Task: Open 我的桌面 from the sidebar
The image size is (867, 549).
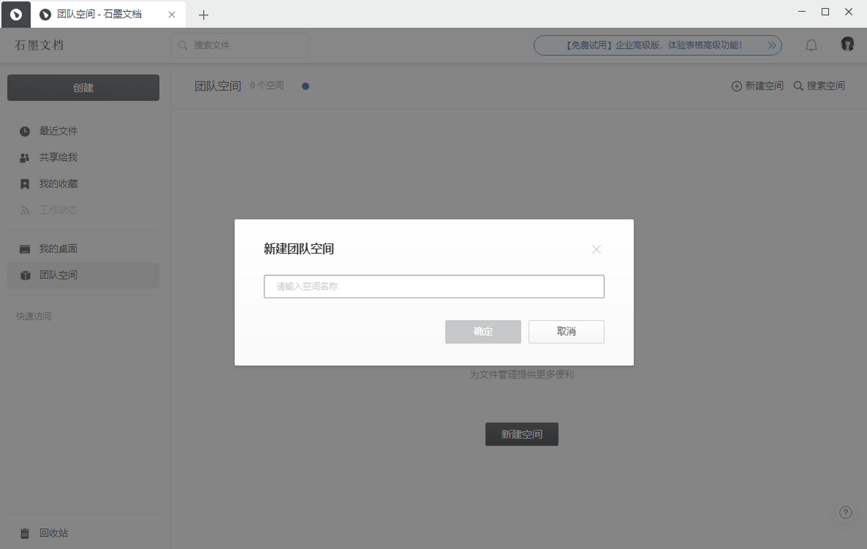Action: pos(58,248)
